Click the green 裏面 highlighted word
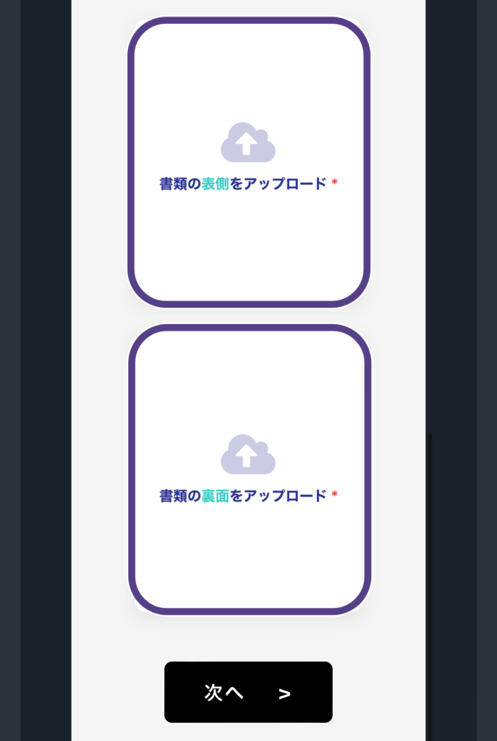 [x=216, y=496]
